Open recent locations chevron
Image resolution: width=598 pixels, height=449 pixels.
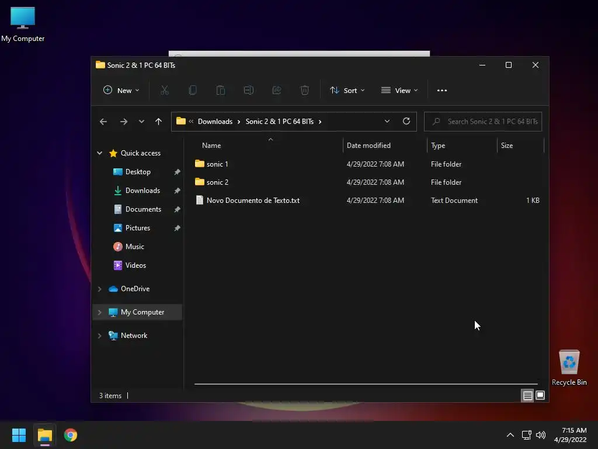[141, 122]
